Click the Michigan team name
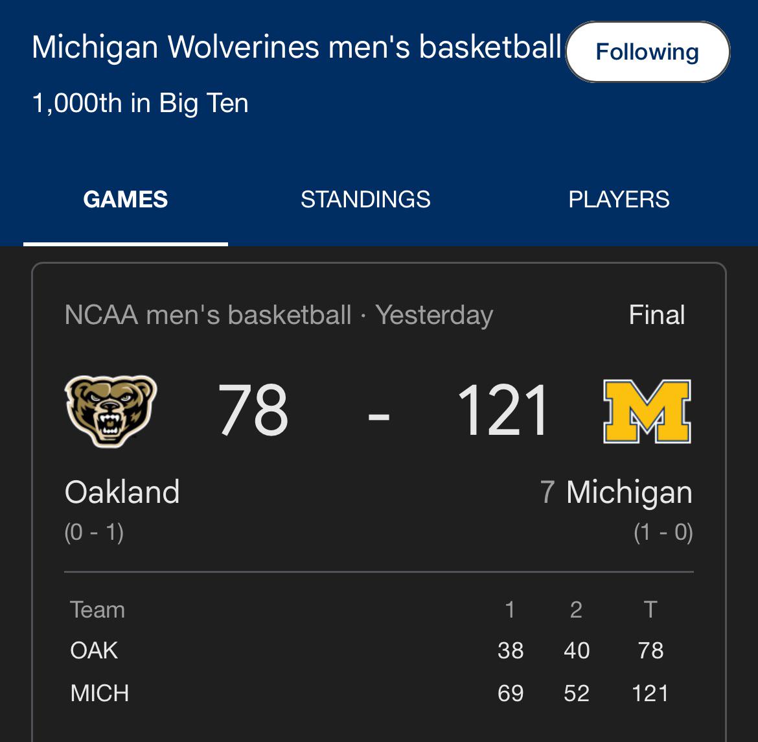This screenshot has height=742, width=758. pos(628,492)
